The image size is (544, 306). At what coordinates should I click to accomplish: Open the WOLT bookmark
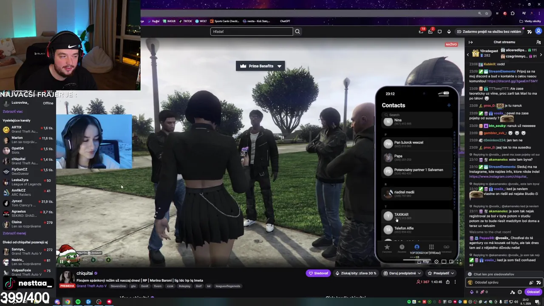[201, 21]
